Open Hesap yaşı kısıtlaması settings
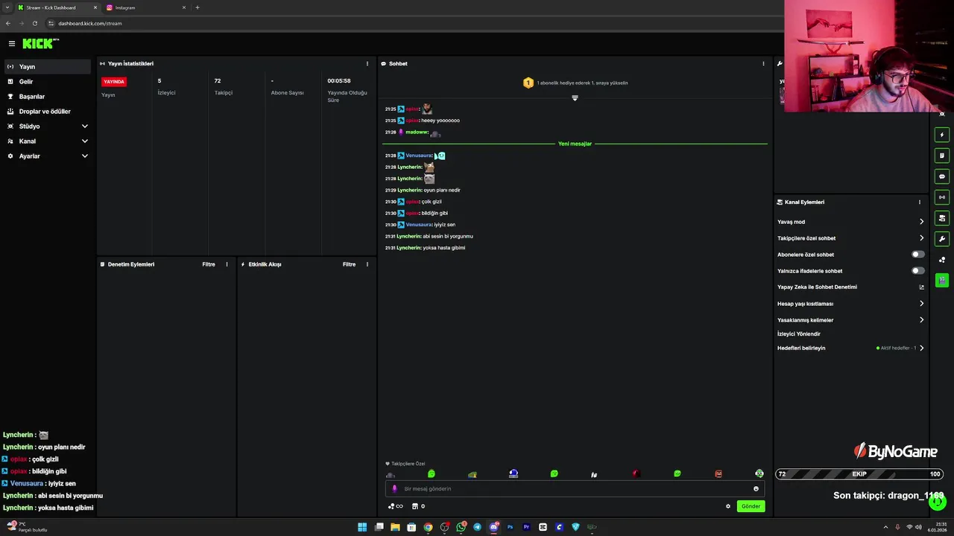Viewport: 954px width, 536px height. pyautogui.click(x=850, y=304)
